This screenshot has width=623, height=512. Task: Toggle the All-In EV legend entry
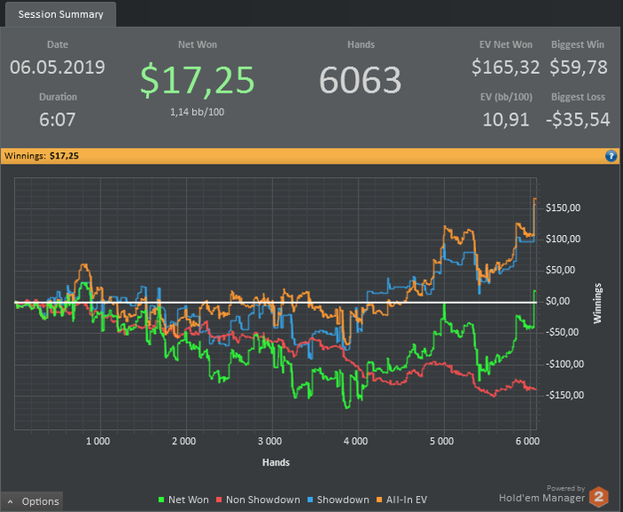pos(401,500)
